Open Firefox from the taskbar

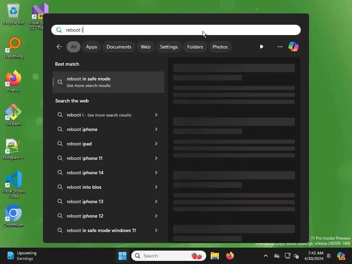(x=230, y=256)
